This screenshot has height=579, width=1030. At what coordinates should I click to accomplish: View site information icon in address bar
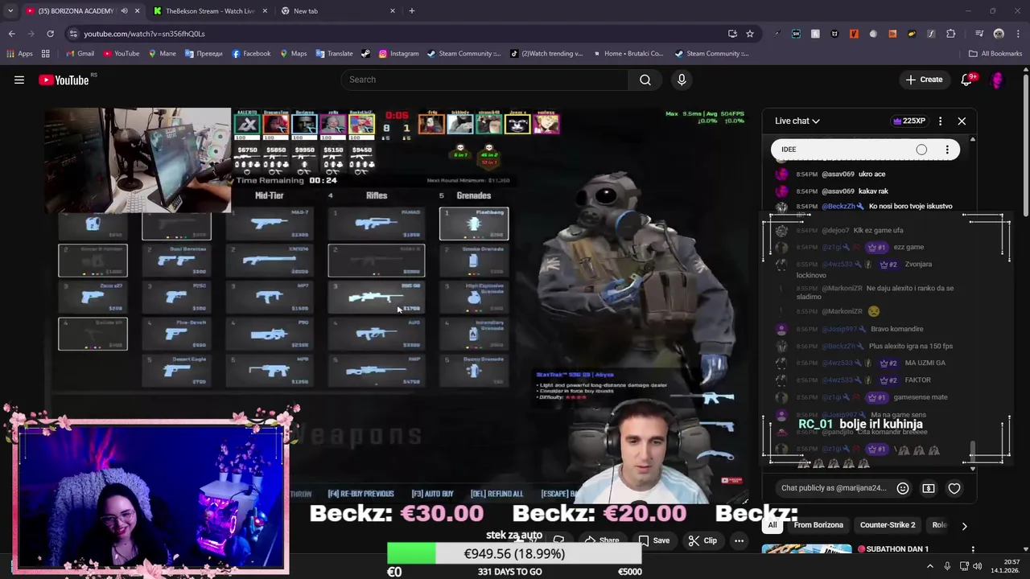click(73, 34)
